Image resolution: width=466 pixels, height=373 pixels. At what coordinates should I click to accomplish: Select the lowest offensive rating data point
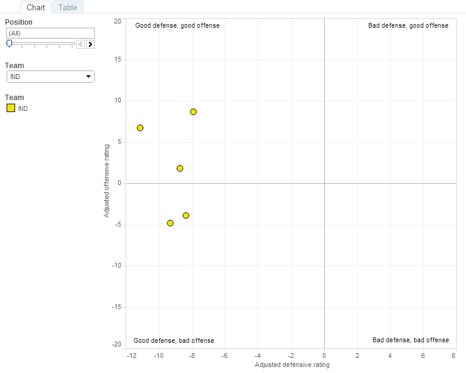[170, 223]
